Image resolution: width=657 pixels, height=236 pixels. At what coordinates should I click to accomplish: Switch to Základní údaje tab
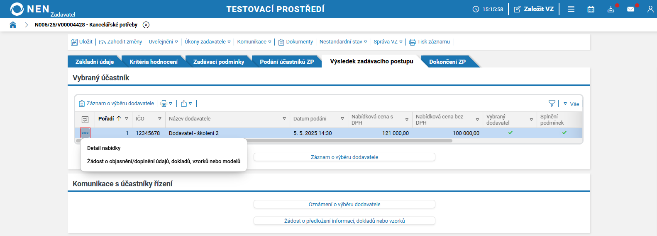[x=95, y=62]
